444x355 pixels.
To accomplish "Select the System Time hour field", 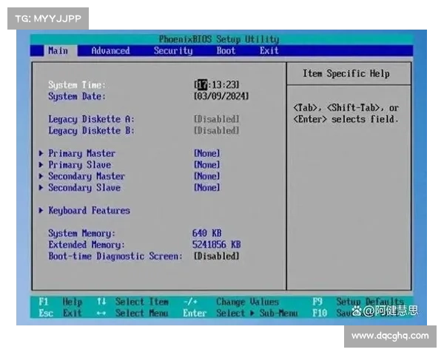I will click(x=200, y=85).
